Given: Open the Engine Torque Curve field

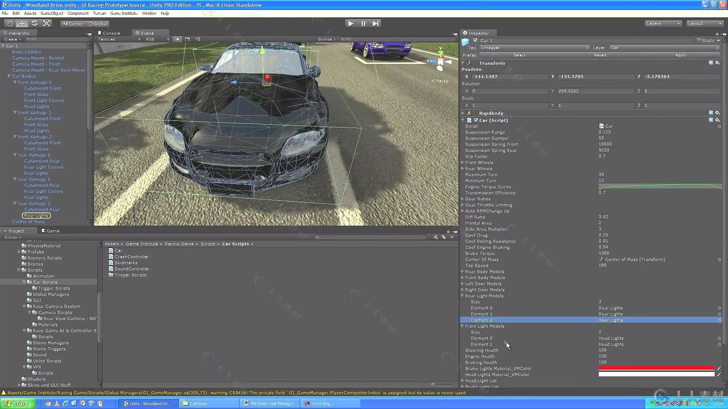Looking at the screenshot, I should pos(660,187).
